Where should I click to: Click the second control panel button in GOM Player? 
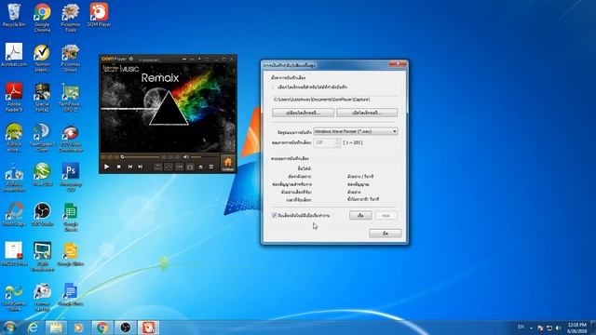[168, 167]
